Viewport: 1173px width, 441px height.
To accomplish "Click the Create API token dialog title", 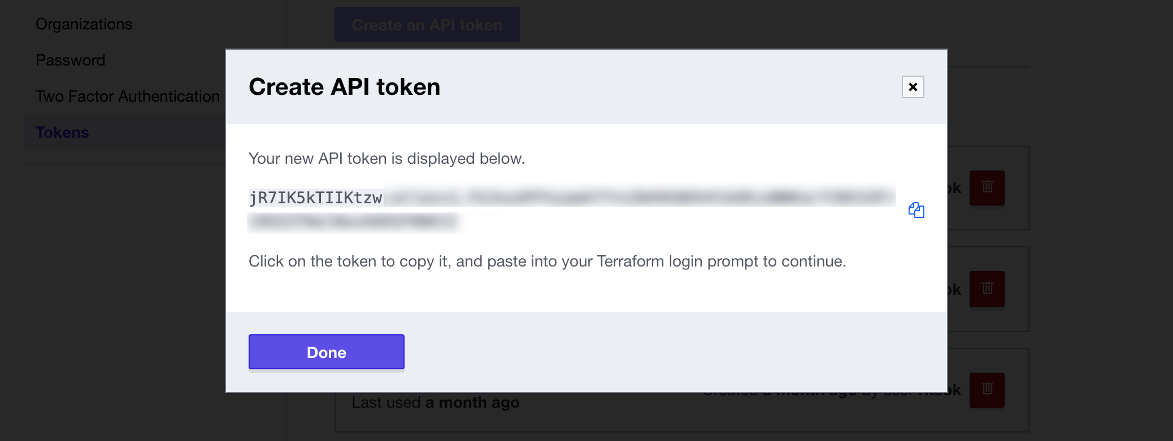I will (x=344, y=87).
